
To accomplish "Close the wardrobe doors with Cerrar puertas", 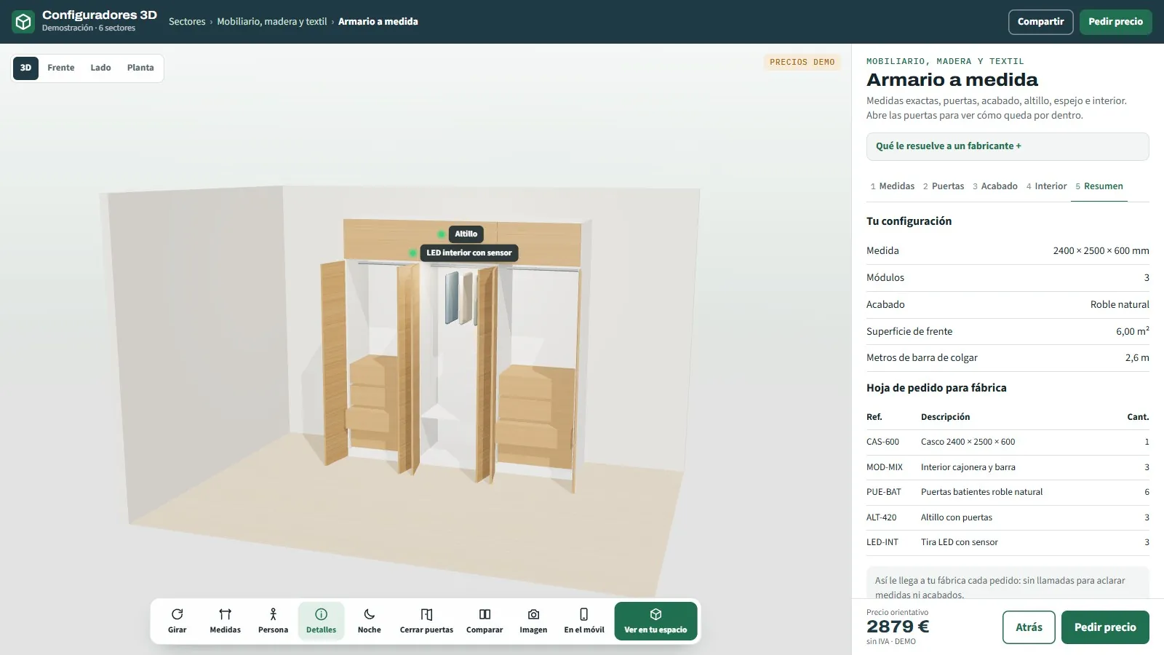I will (426, 621).
